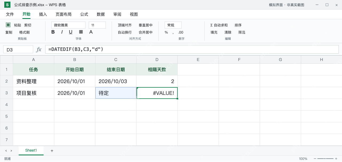This screenshot has width=342, height=162.
Task: Click the formula bar with DATEDIF formula
Action: coord(192,49)
